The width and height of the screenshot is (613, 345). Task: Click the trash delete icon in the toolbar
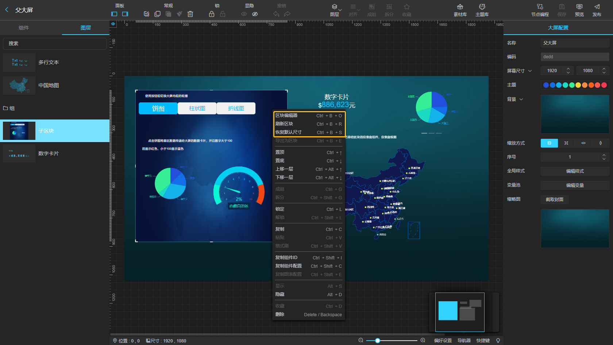tap(190, 14)
